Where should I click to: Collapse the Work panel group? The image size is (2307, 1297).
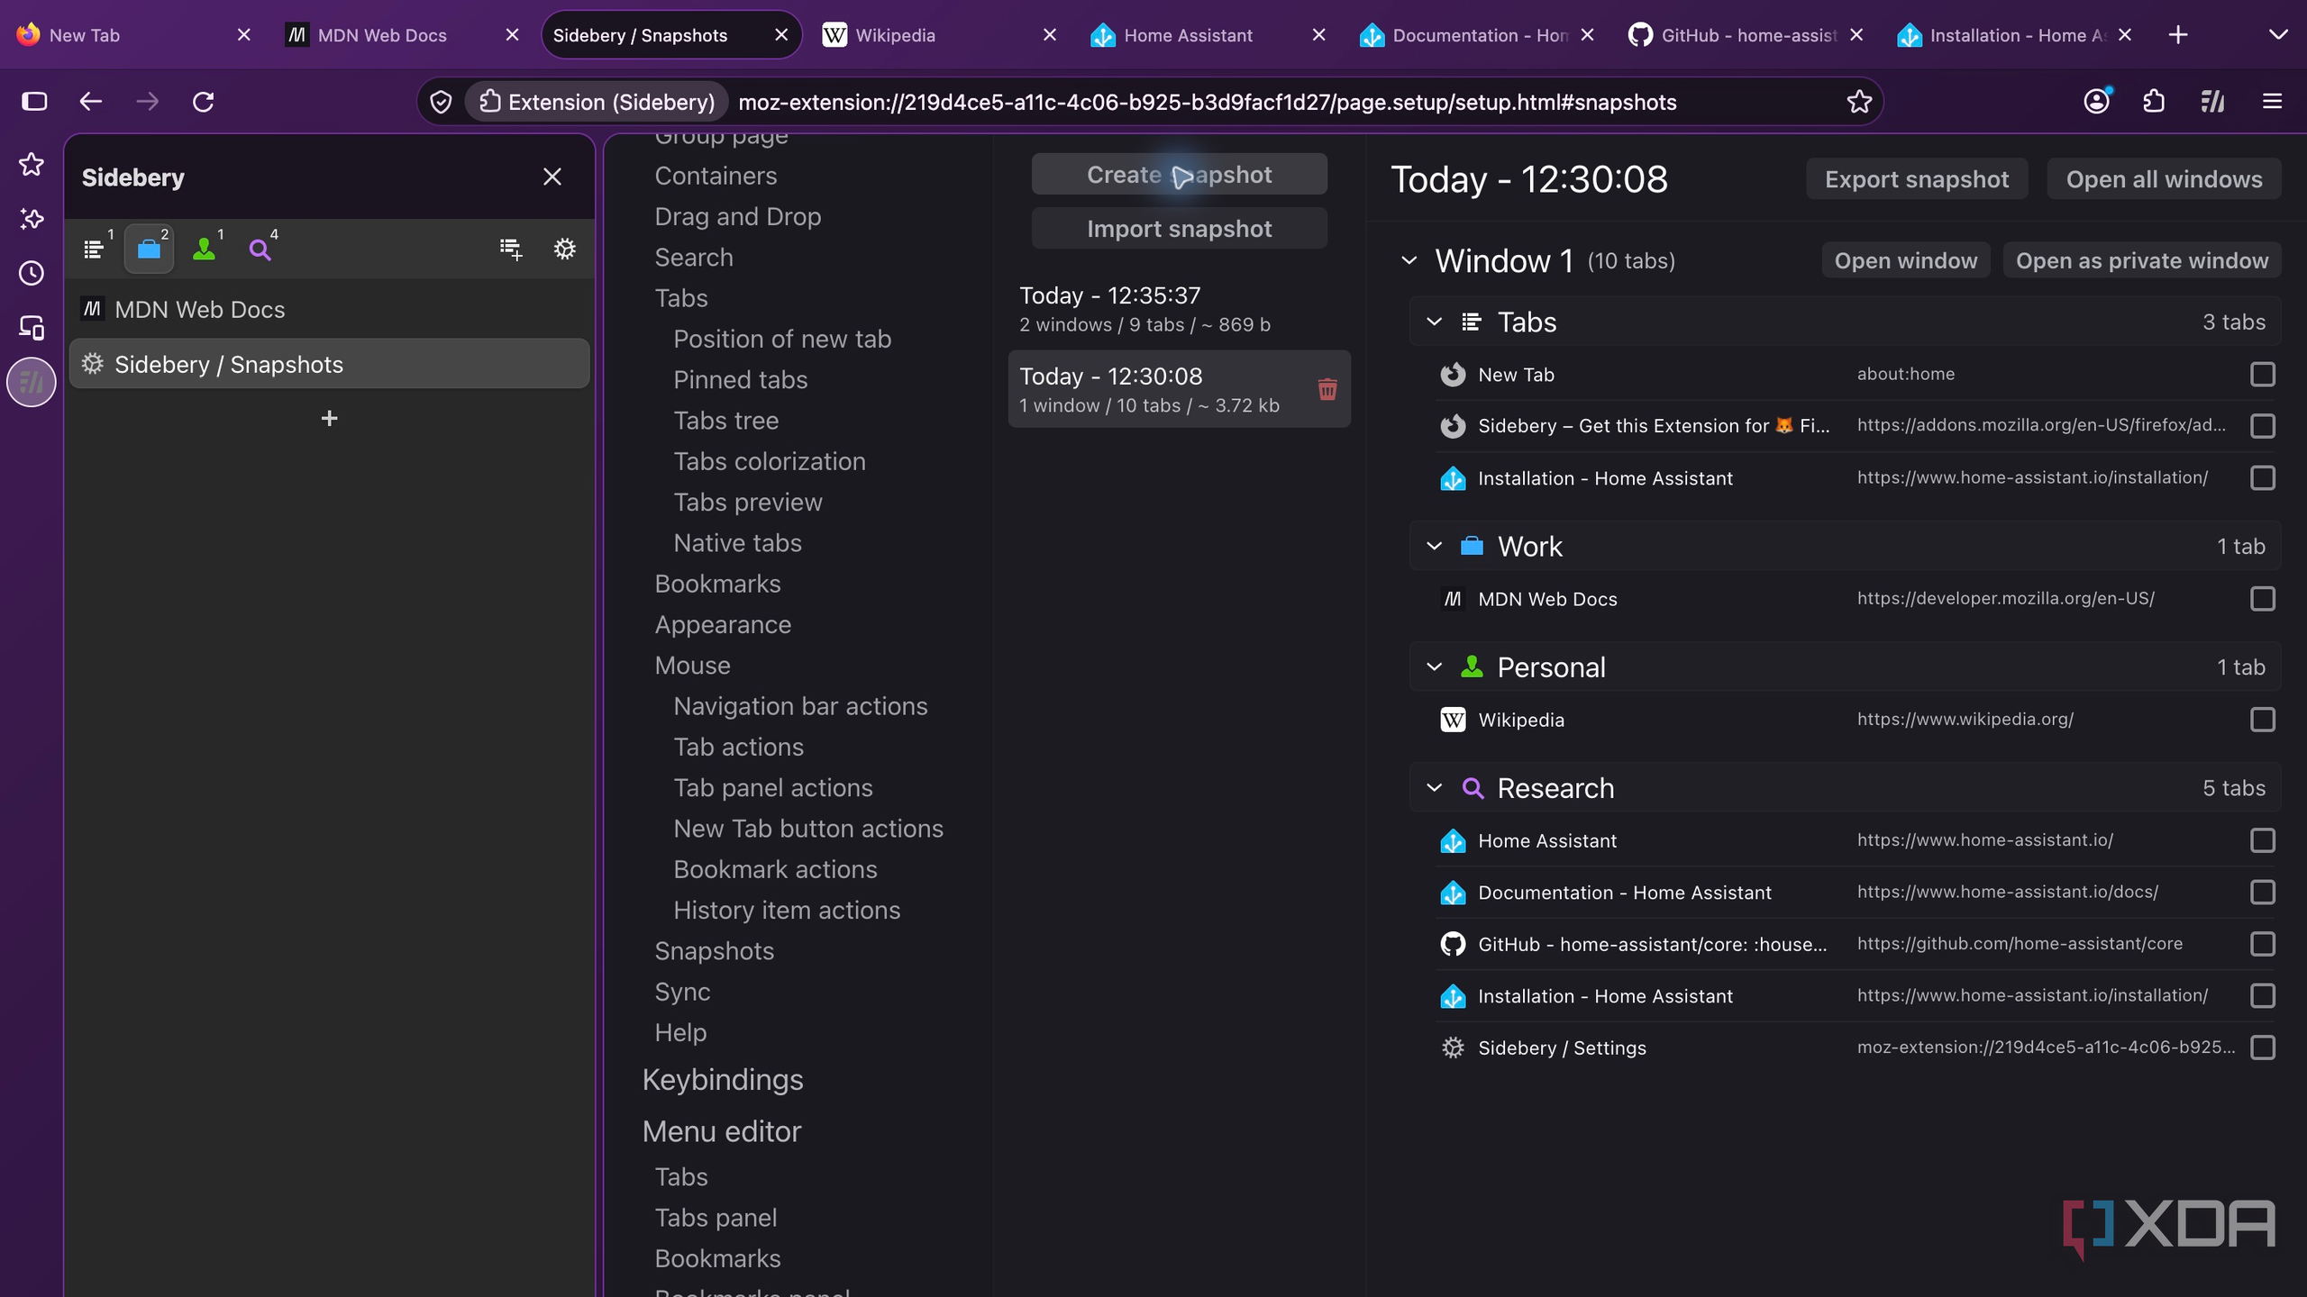pos(1435,546)
